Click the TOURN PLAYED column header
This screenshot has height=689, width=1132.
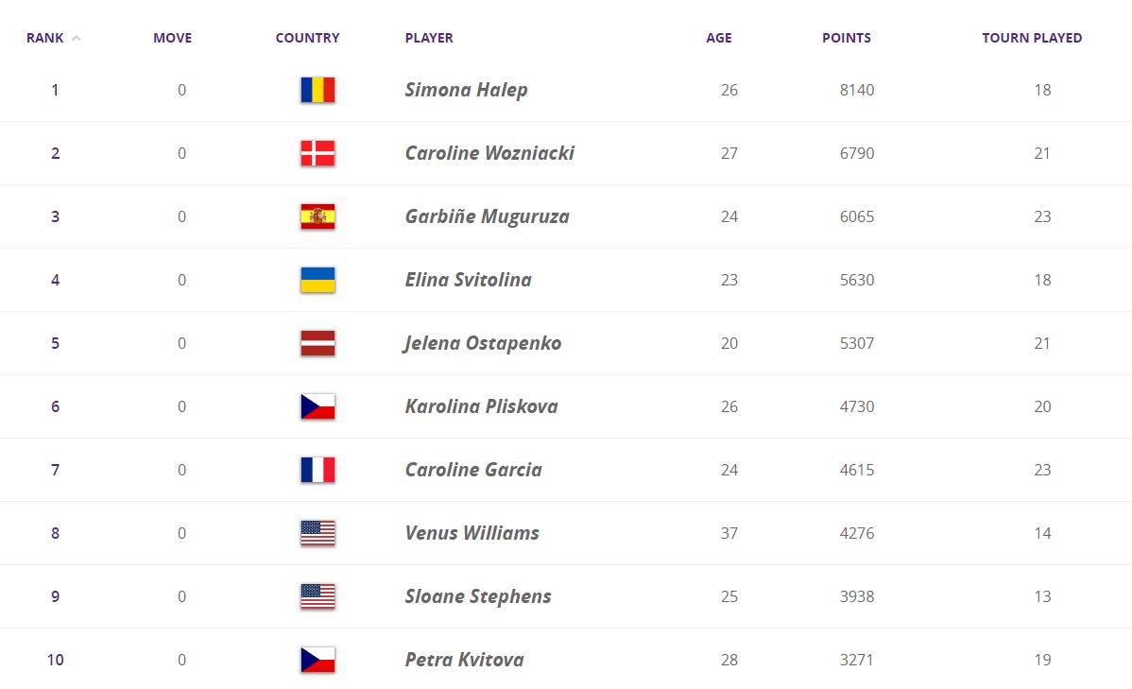[x=1032, y=39]
